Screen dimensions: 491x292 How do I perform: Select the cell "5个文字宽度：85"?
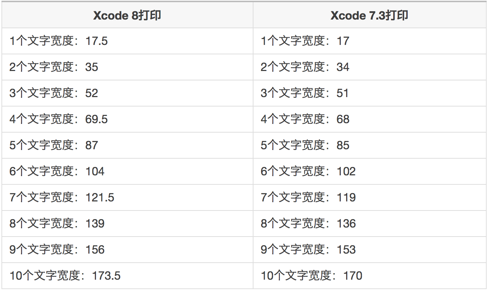pos(305,145)
